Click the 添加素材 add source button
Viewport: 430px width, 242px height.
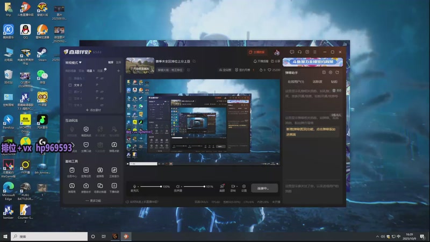93,110
